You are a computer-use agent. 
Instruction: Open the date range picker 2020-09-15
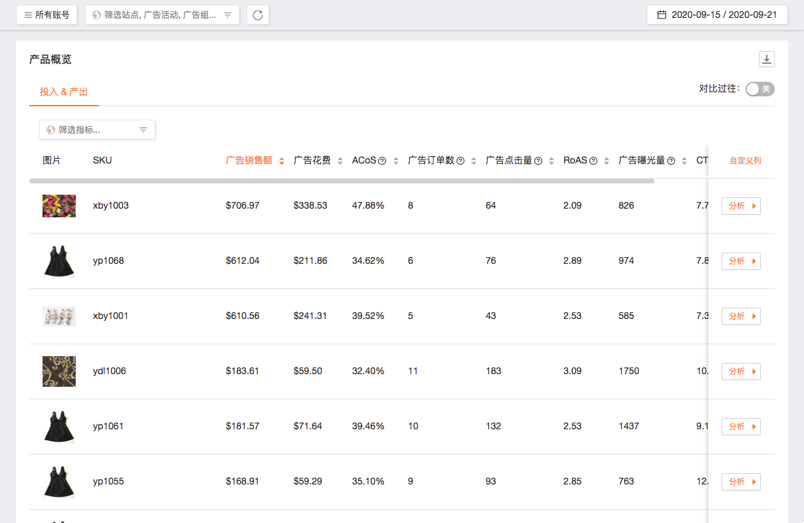717,15
